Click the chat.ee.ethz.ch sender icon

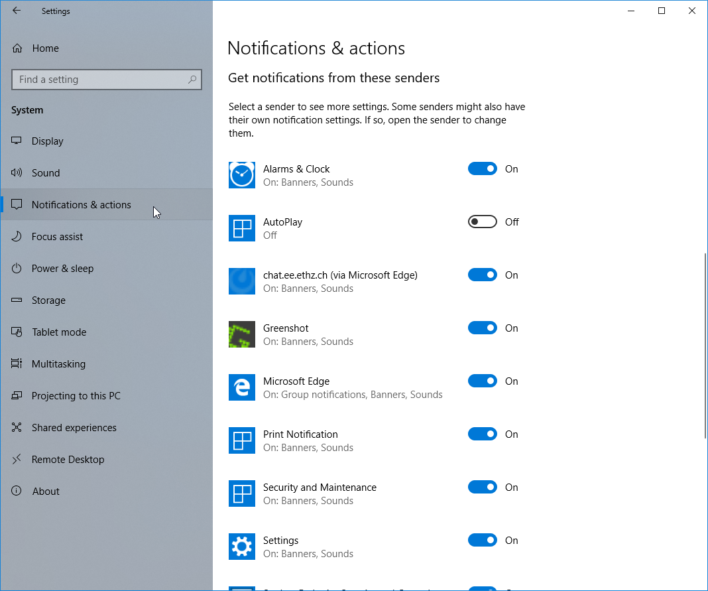tap(241, 281)
